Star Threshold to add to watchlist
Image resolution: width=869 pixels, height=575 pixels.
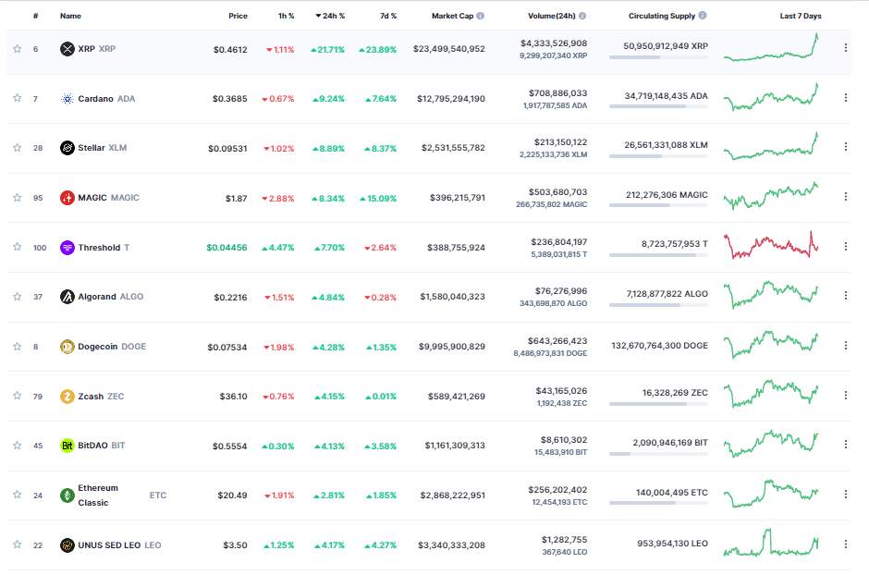point(18,247)
